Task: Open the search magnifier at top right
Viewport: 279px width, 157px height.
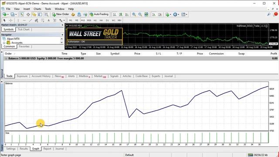Action: point(269,14)
